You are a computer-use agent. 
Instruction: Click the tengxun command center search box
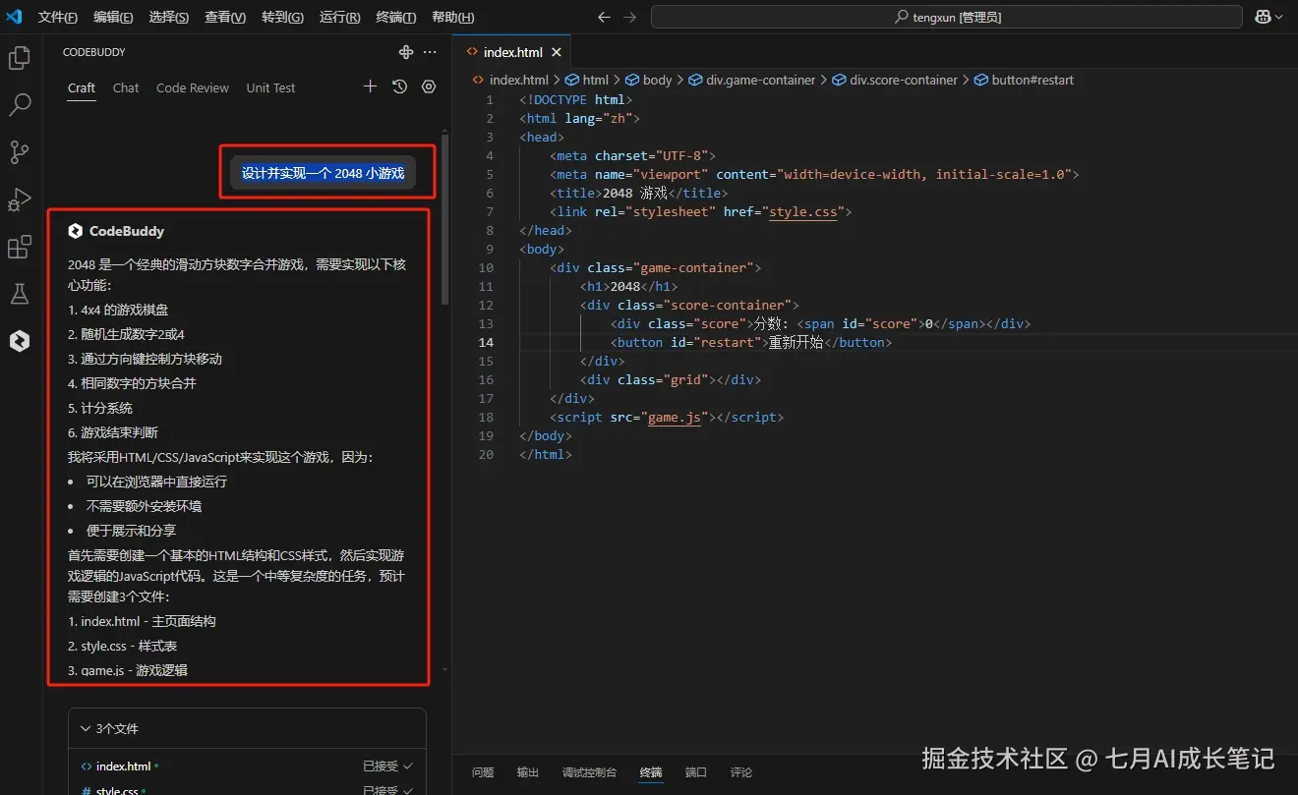coord(947,17)
